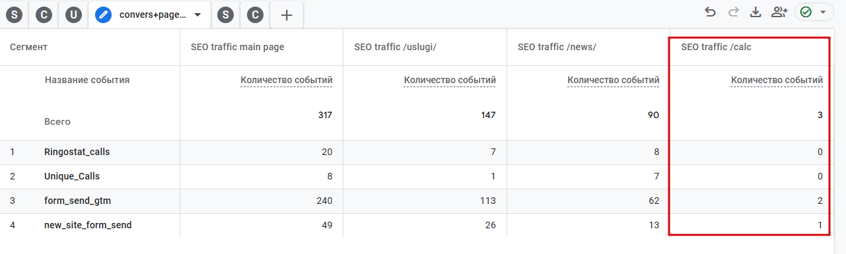Screen dimensions: 846x254
Task: Click the Название события column header
Action: point(87,80)
